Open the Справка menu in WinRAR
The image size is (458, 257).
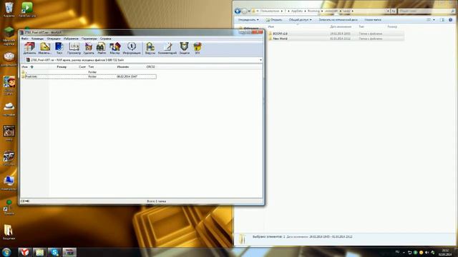coord(105,39)
